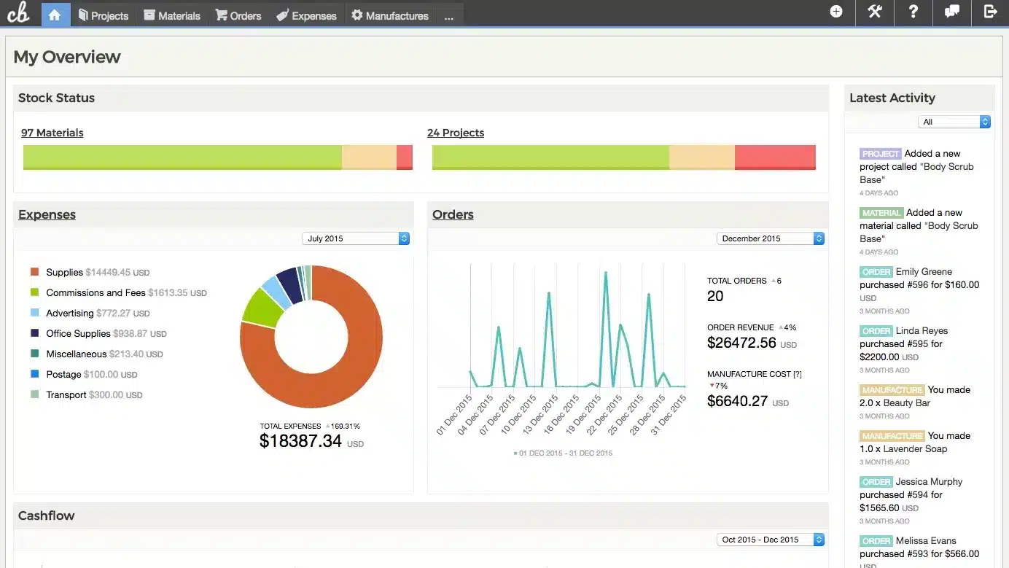Click the Cashflow section heading

click(47, 516)
